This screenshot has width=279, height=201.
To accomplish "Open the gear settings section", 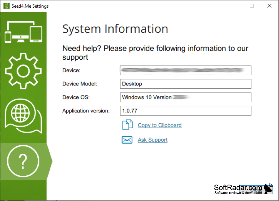I will tap(23, 71).
